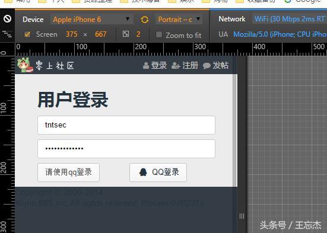
Task: Open the Portrait orientation dropdown
Action: tap(179, 20)
